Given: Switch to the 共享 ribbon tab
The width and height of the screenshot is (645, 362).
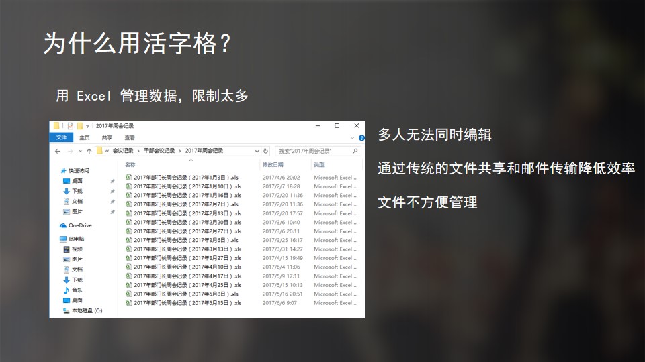Looking at the screenshot, I should pyautogui.click(x=107, y=137).
